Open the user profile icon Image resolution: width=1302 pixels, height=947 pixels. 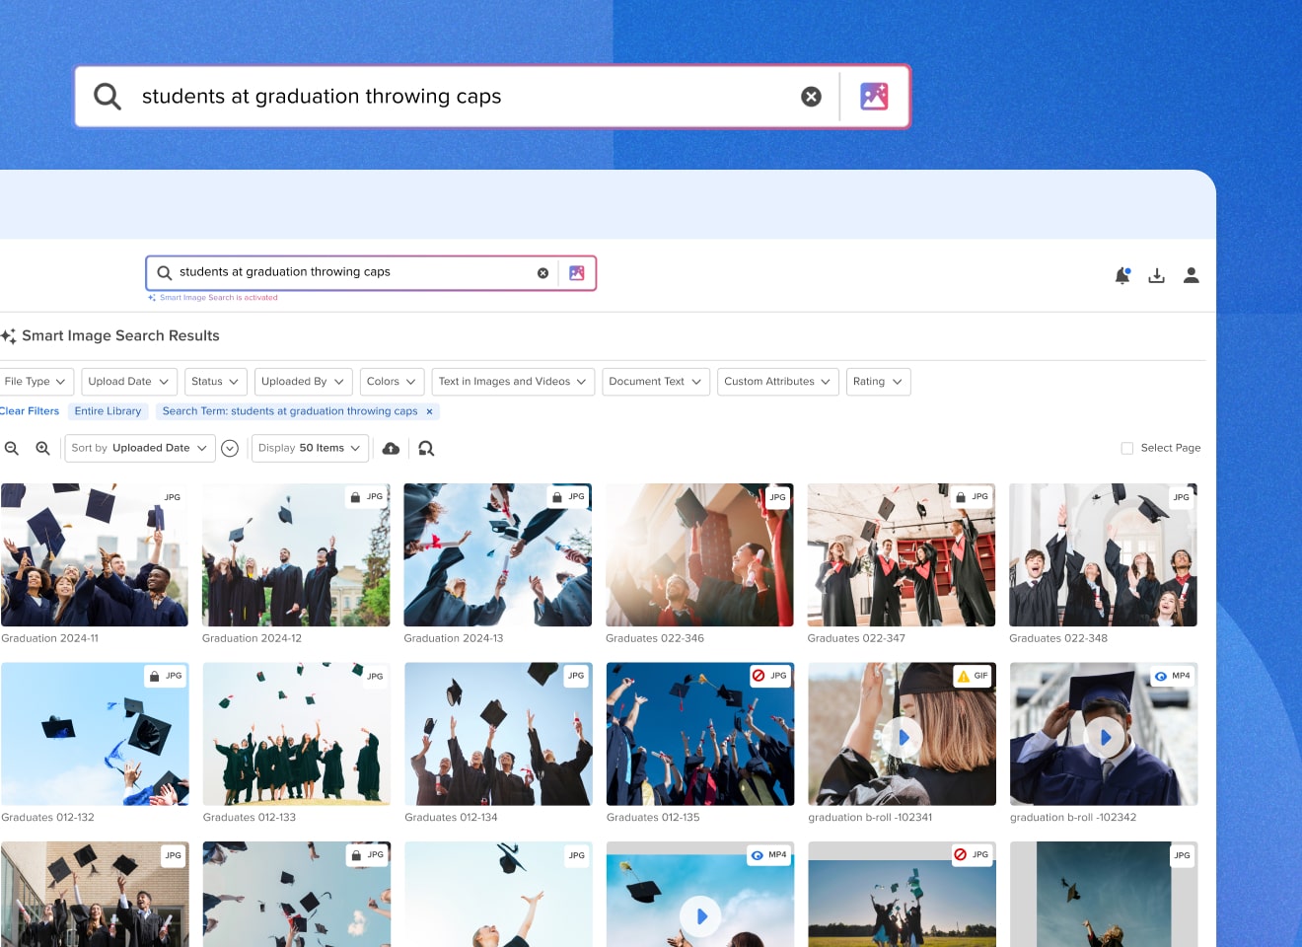(x=1192, y=275)
